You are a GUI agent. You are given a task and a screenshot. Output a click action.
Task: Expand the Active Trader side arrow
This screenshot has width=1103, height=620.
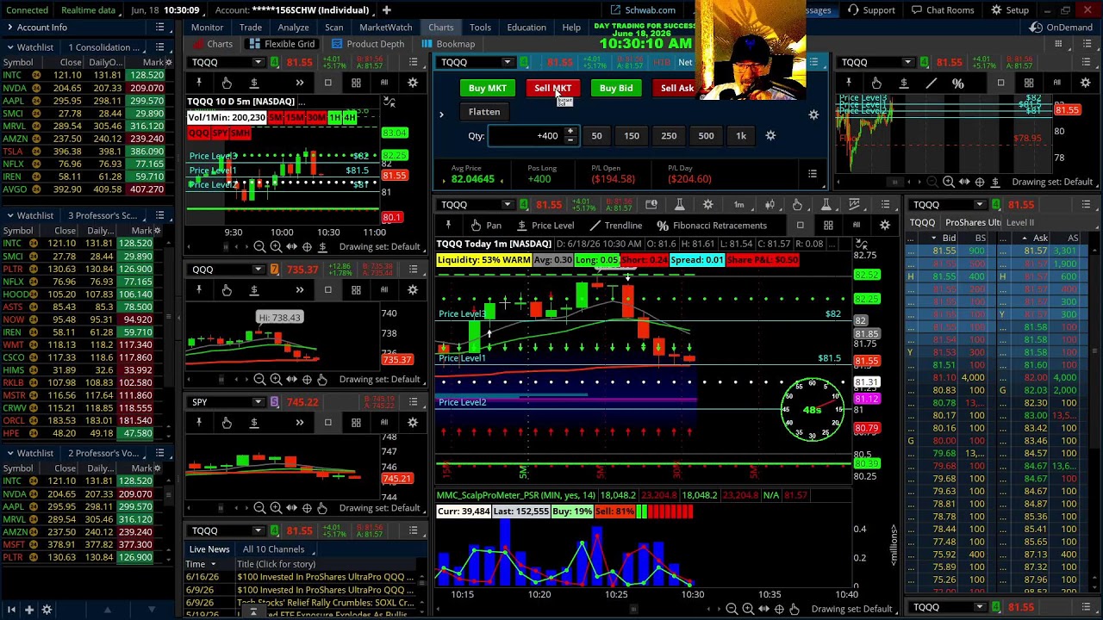(441, 114)
